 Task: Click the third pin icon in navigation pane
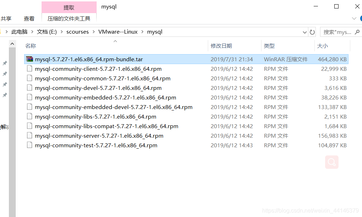pyautogui.click(x=5, y=84)
